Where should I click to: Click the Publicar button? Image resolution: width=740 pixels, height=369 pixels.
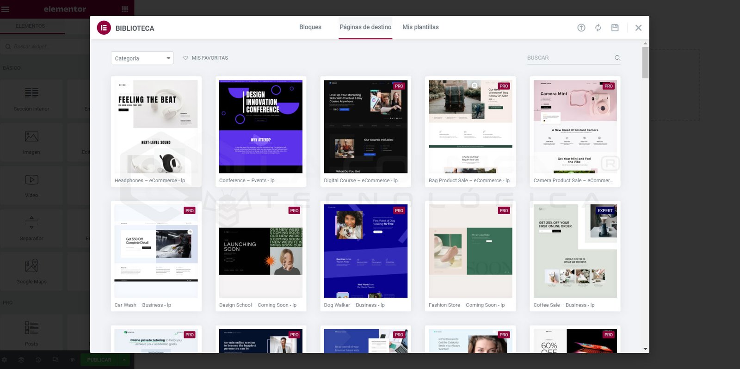(99, 360)
